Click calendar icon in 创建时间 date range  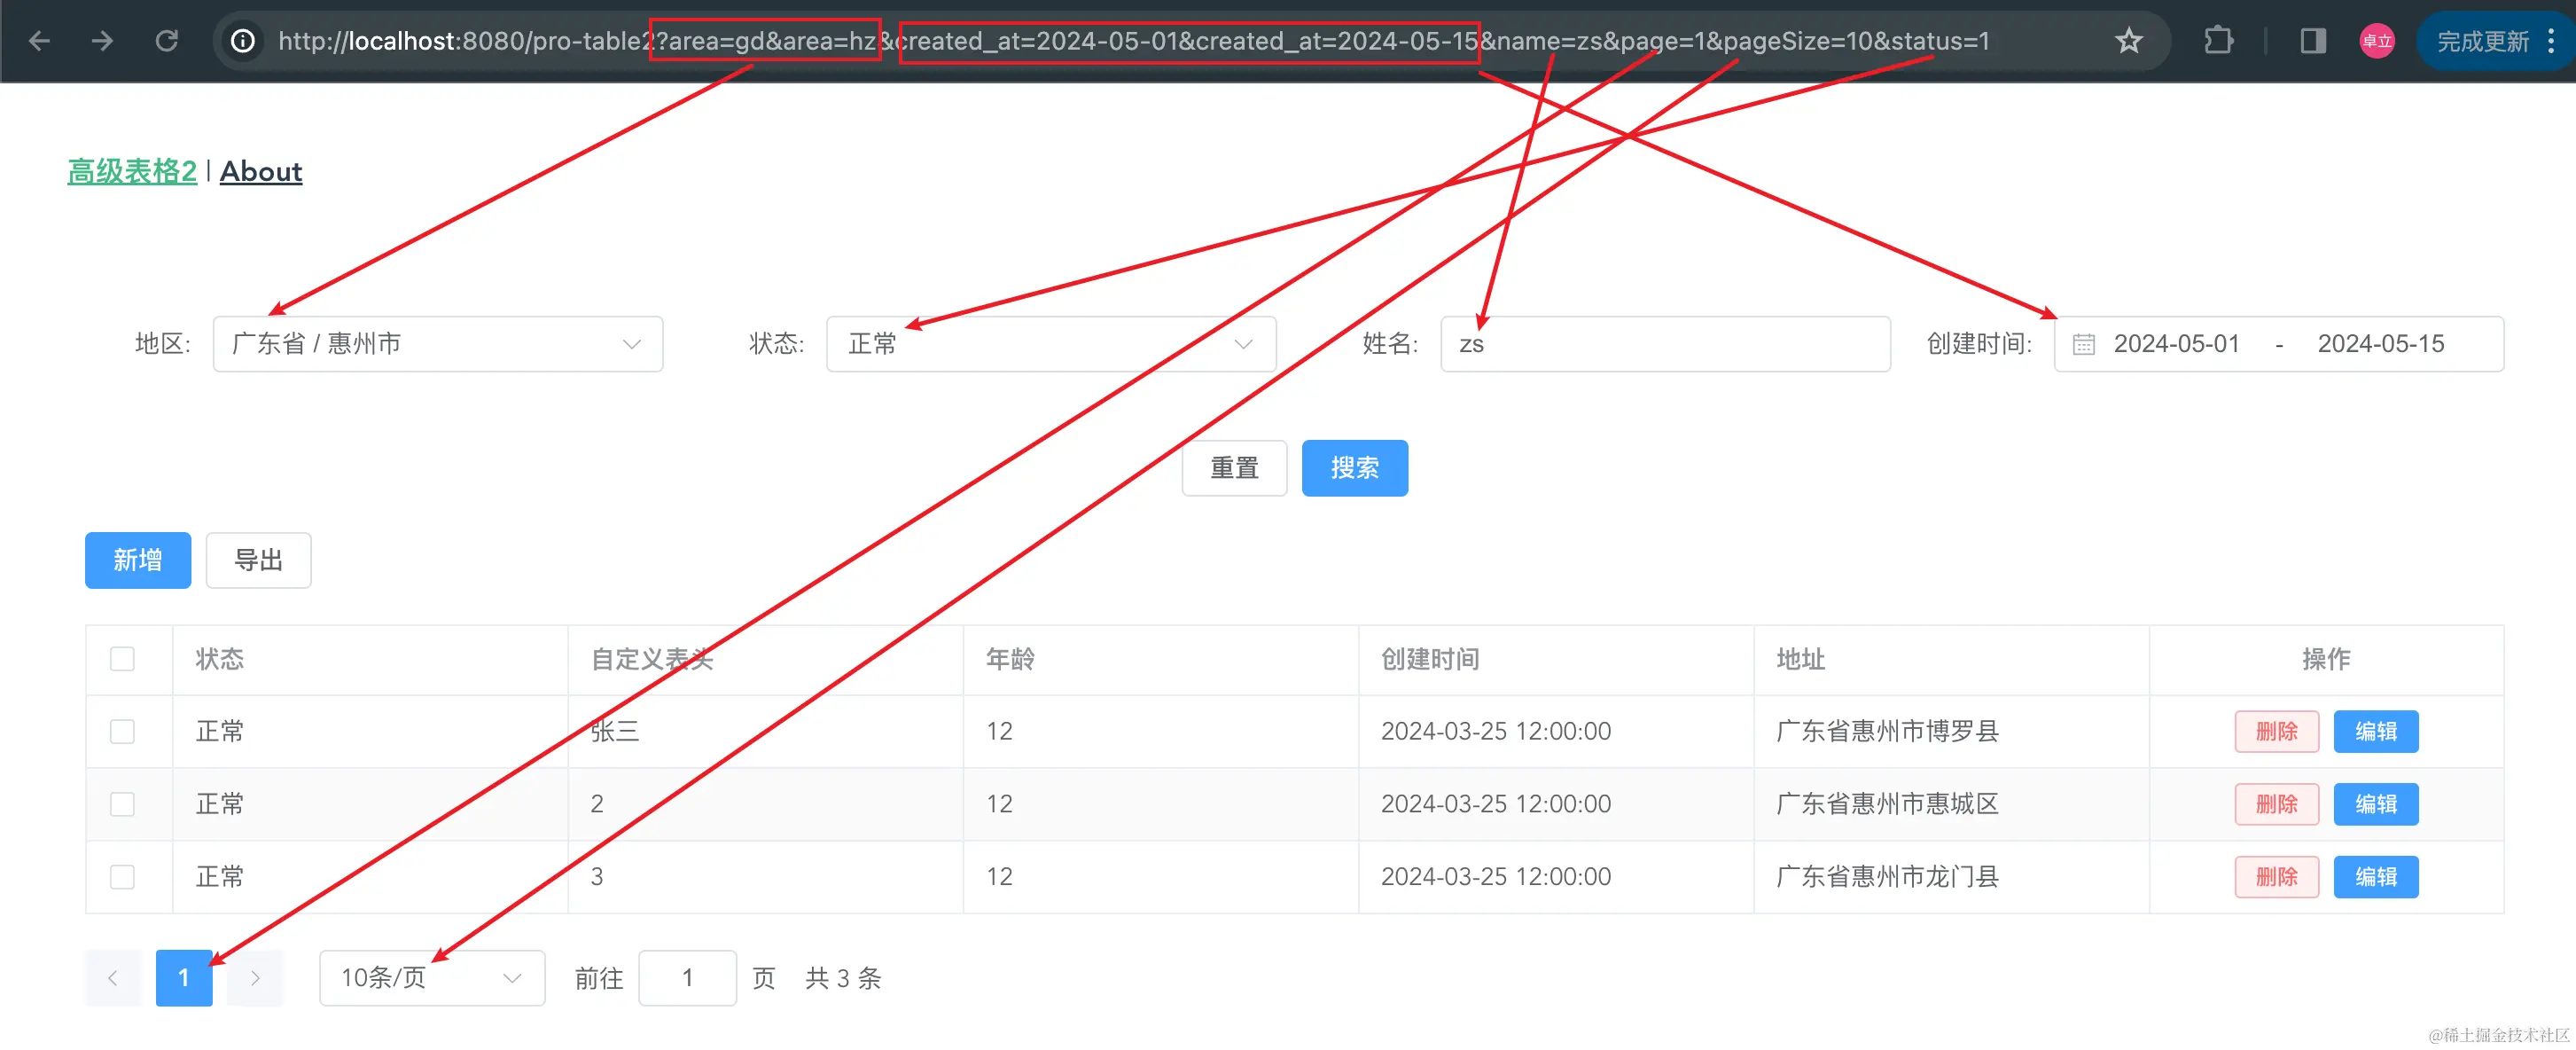(x=2084, y=344)
